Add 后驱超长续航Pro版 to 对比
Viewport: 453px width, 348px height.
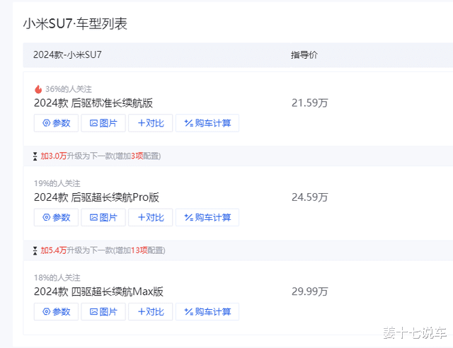point(151,217)
